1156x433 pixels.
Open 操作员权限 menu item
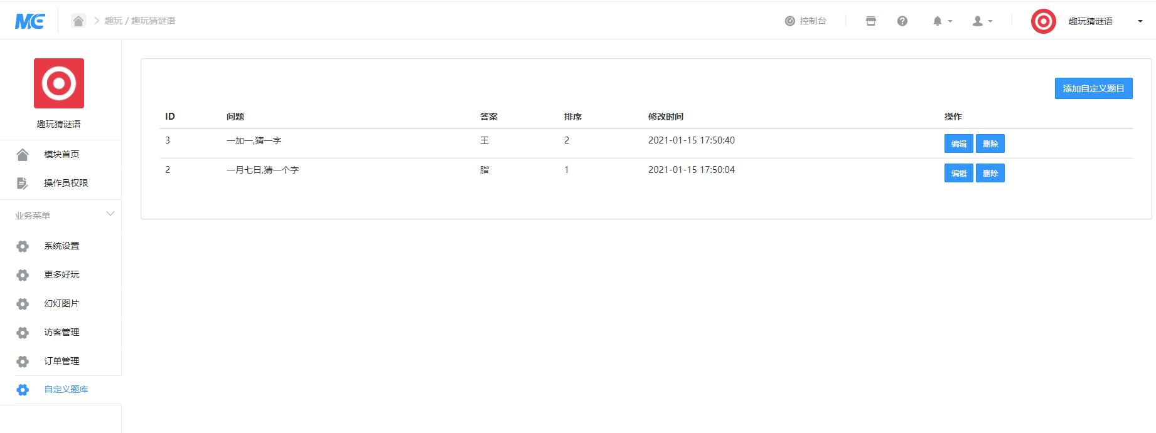[65, 183]
